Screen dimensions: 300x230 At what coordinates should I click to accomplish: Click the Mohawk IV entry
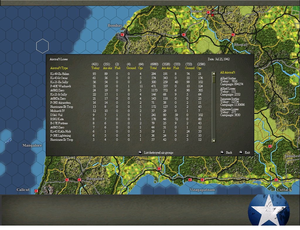click(126, 111)
